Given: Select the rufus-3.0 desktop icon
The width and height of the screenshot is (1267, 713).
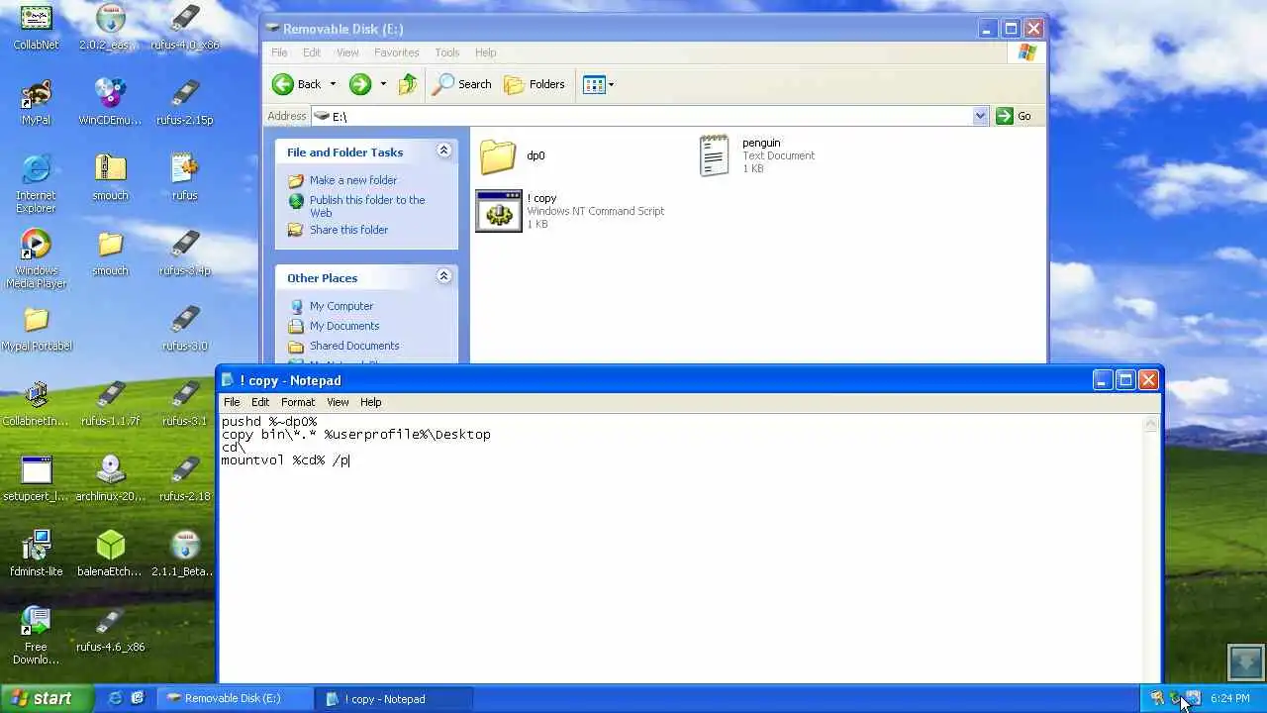Looking at the screenshot, I should point(185,328).
